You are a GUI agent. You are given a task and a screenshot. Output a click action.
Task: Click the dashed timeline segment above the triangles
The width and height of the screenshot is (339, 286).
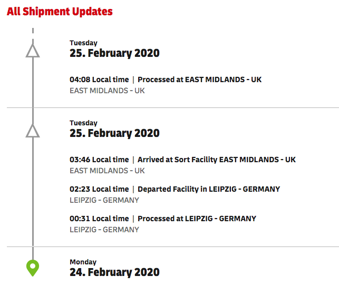[x=33, y=33]
